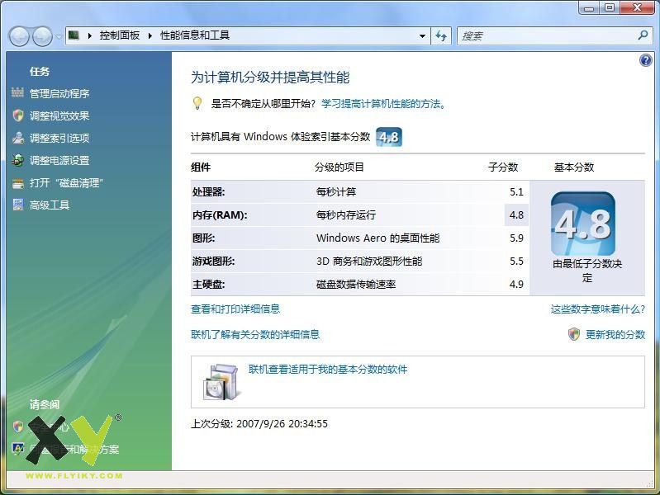This screenshot has height=495, width=660.
Task: Maximize the window
Action: (x=609, y=7)
